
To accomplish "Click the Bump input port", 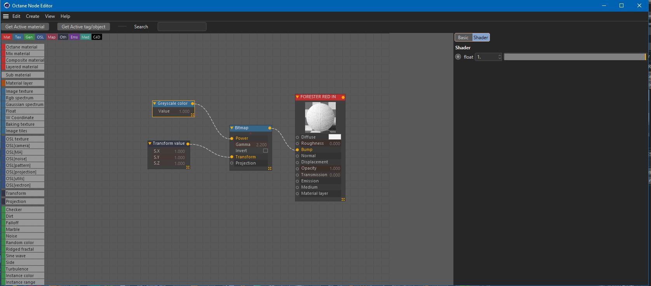I will point(297,150).
